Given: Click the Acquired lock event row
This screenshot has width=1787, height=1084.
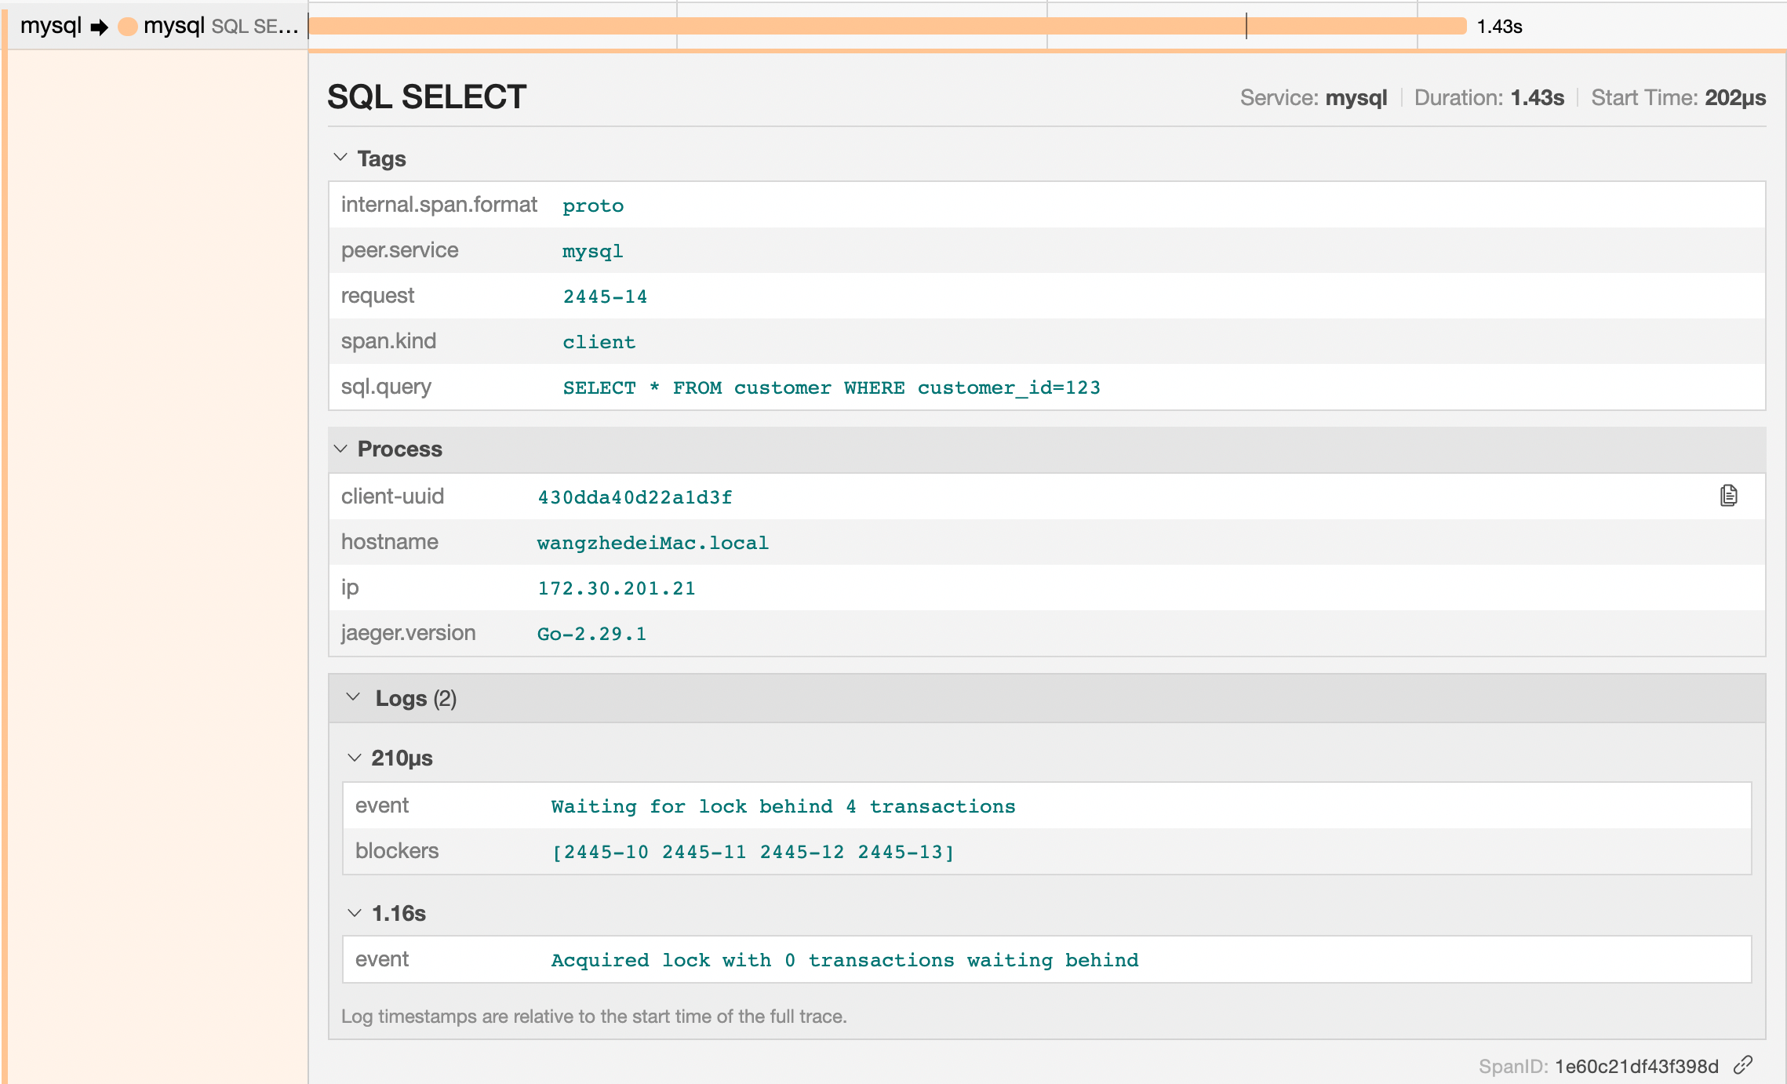Looking at the screenshot, I should [844, 960].
